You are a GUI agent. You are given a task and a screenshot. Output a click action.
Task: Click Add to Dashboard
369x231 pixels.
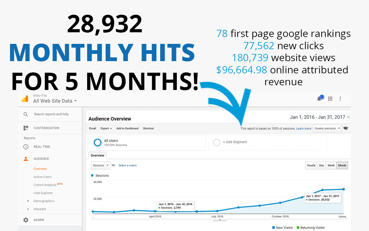coord(127,128)
